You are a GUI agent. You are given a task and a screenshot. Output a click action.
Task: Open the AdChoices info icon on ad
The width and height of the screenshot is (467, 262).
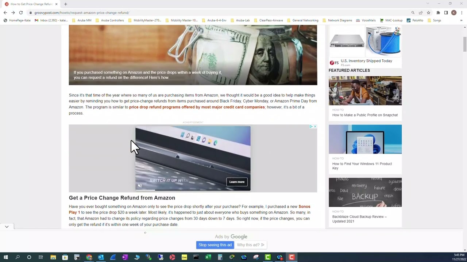[311, 127]
